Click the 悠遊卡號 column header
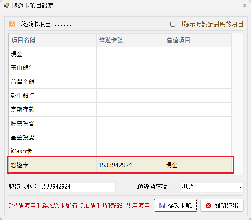This screenshot has width=251, height=220. (x=130, y=40)
